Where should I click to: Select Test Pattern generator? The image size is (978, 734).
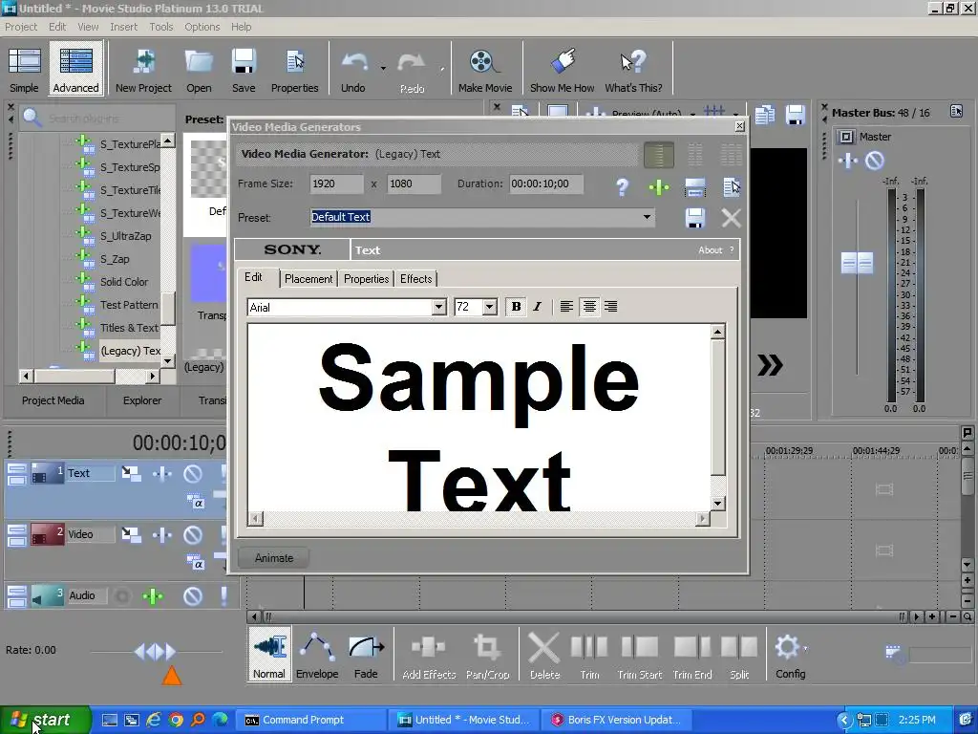(129, 305)
